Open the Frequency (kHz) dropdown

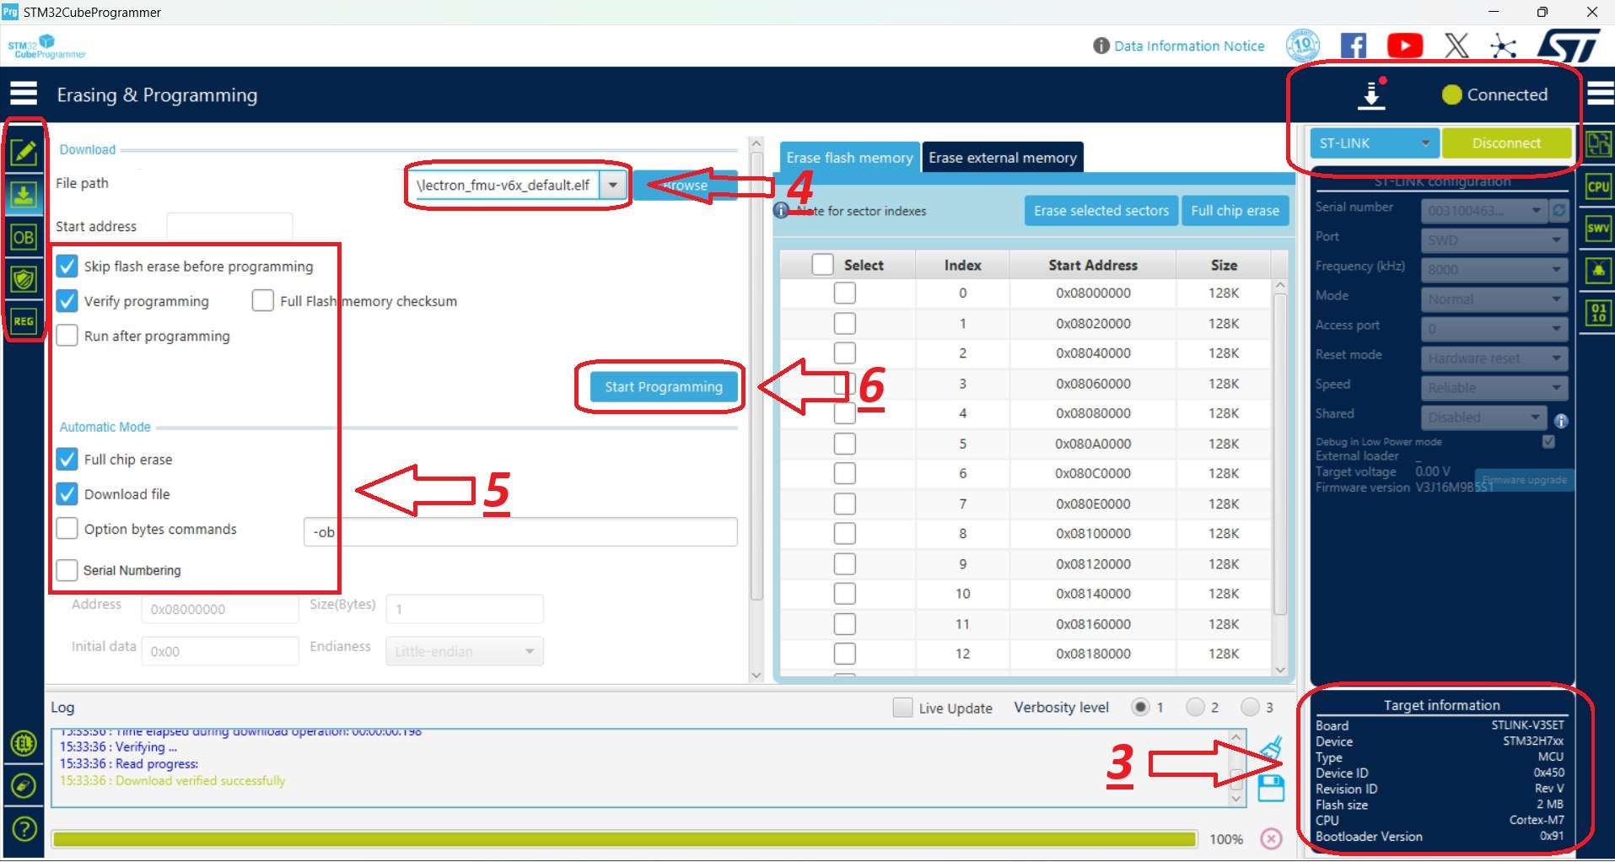[x=1494, y=270]
